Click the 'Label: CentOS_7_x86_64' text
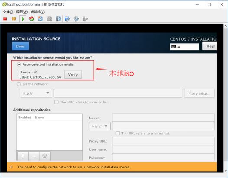Image resolution: width=228 pixels, height=178 pixels. (40, 77)
